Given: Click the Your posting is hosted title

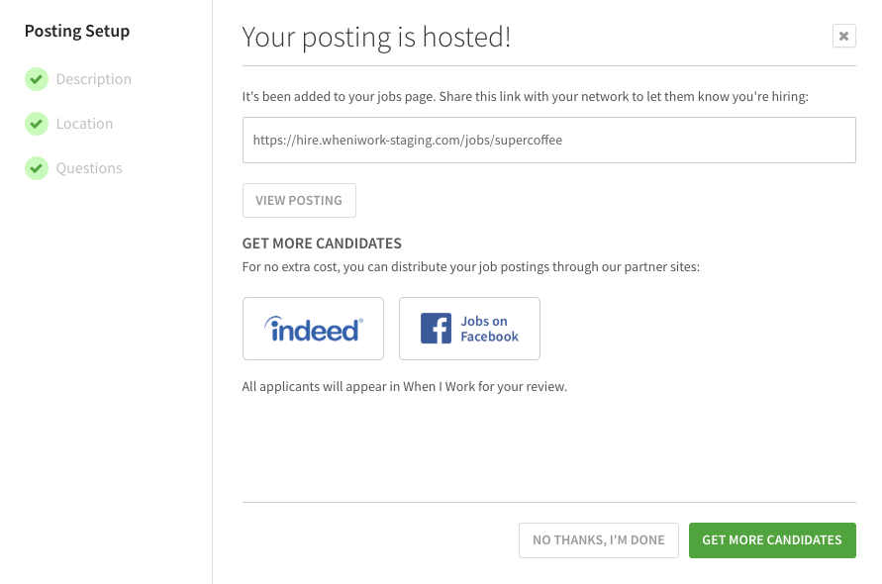Looking at the screenshot, I should [376, 38].
